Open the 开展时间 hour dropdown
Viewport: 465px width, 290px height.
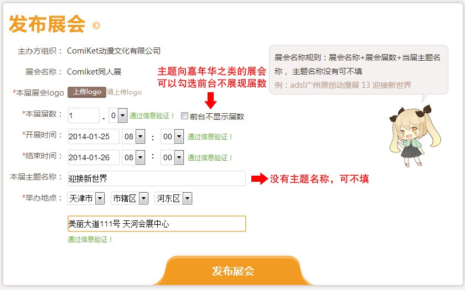pyautogui.click(x=133, y=136)
